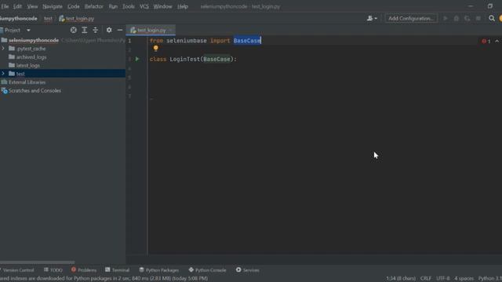Click the Select Opened File target icon
The image size is (502, 282).
coord(73,30)
